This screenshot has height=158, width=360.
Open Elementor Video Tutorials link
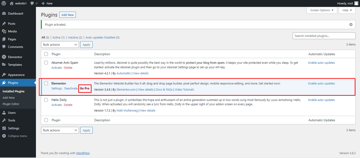(x=184, y=90)
